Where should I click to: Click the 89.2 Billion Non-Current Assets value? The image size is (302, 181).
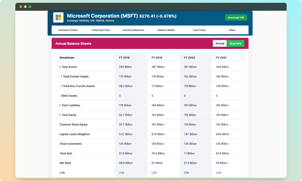(x=126, y=86)
